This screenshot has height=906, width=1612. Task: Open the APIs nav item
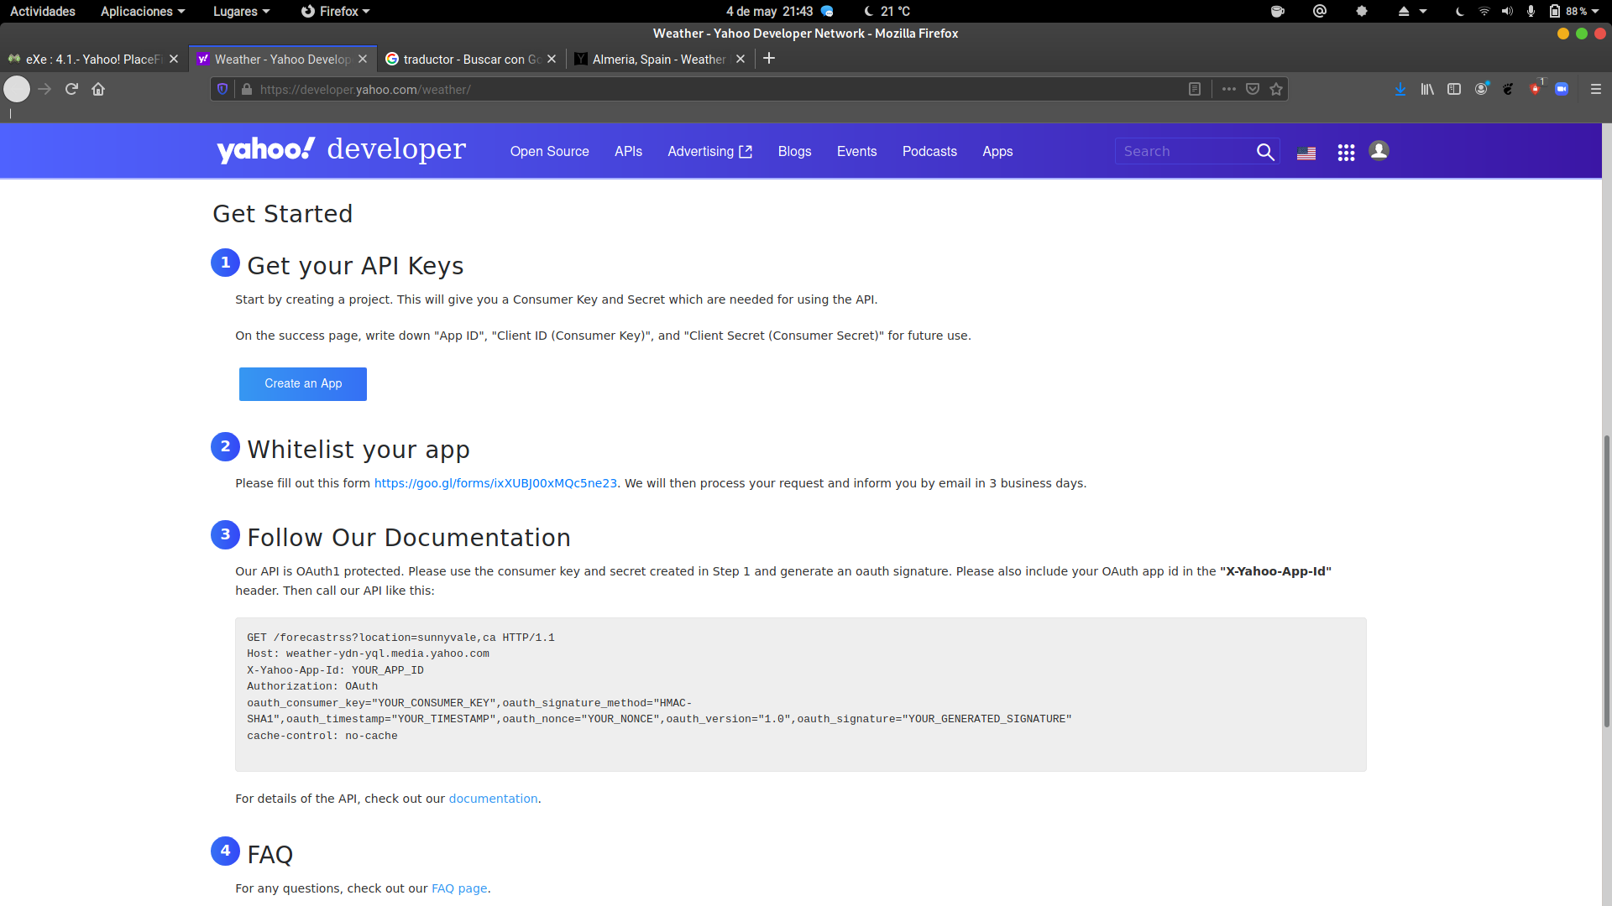628,152
